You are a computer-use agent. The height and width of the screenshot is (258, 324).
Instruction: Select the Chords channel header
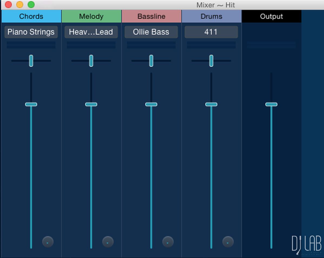pyautogui.click(x=31, y=16)
